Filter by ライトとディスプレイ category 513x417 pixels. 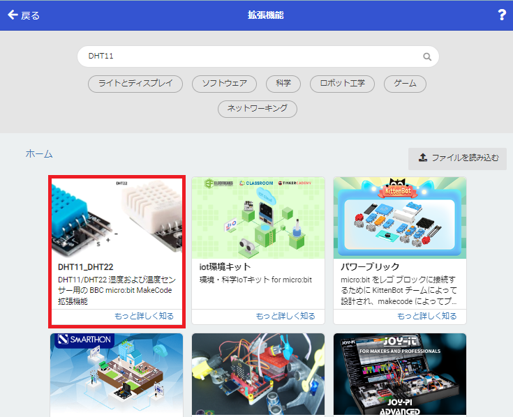[135, 84]
